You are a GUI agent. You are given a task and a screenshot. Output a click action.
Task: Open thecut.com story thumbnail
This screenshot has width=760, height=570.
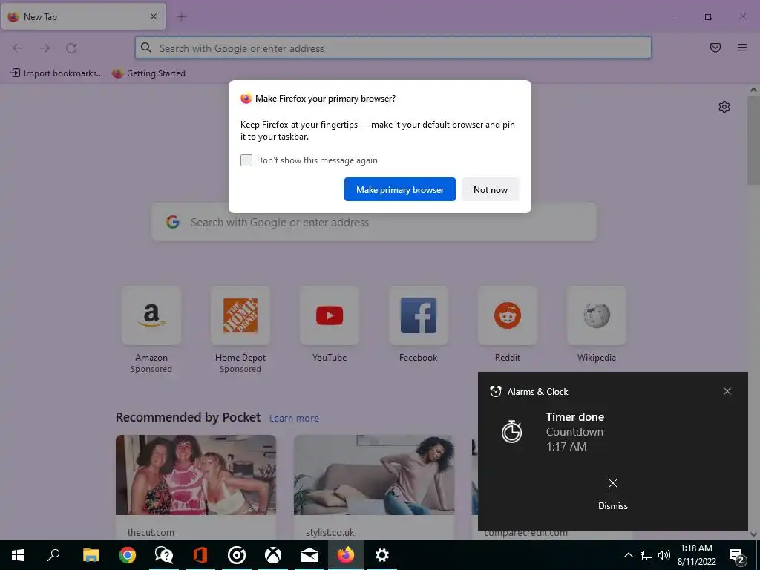(196, 475)
